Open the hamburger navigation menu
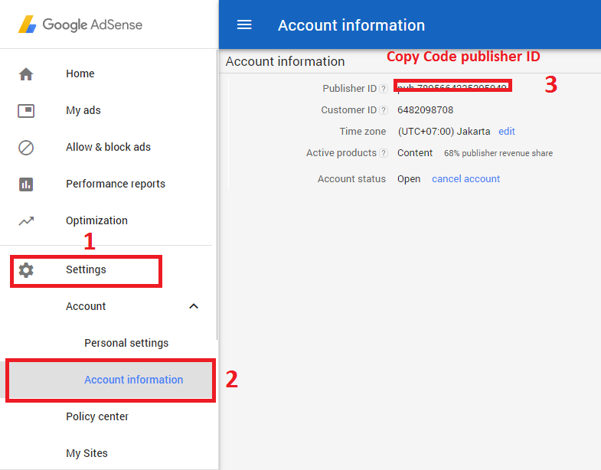Image resolution: width=601 pixels, height=470 pixels. (244, 24)
